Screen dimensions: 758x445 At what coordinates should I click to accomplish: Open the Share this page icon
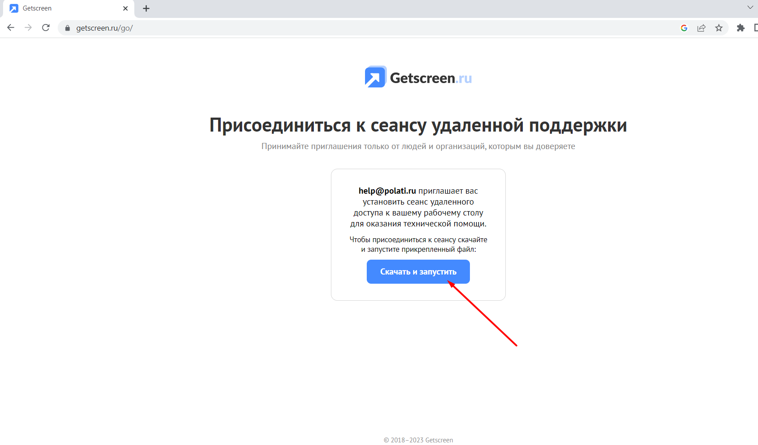tap(702, 28)
